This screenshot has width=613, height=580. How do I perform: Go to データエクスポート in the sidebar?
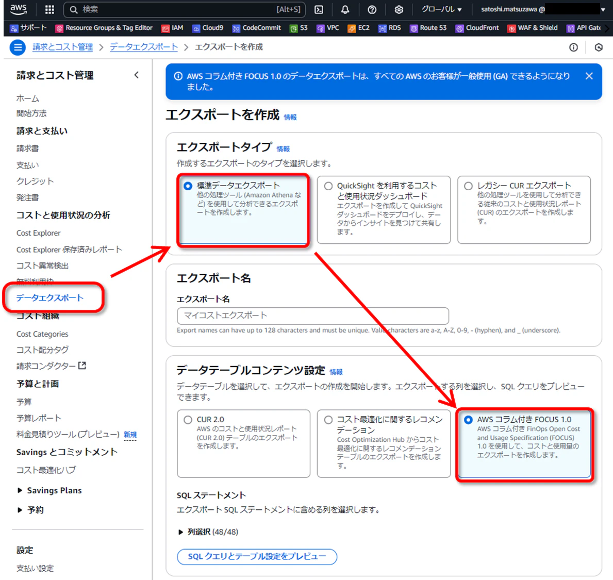pyautogui.click(x=50, y=298)
